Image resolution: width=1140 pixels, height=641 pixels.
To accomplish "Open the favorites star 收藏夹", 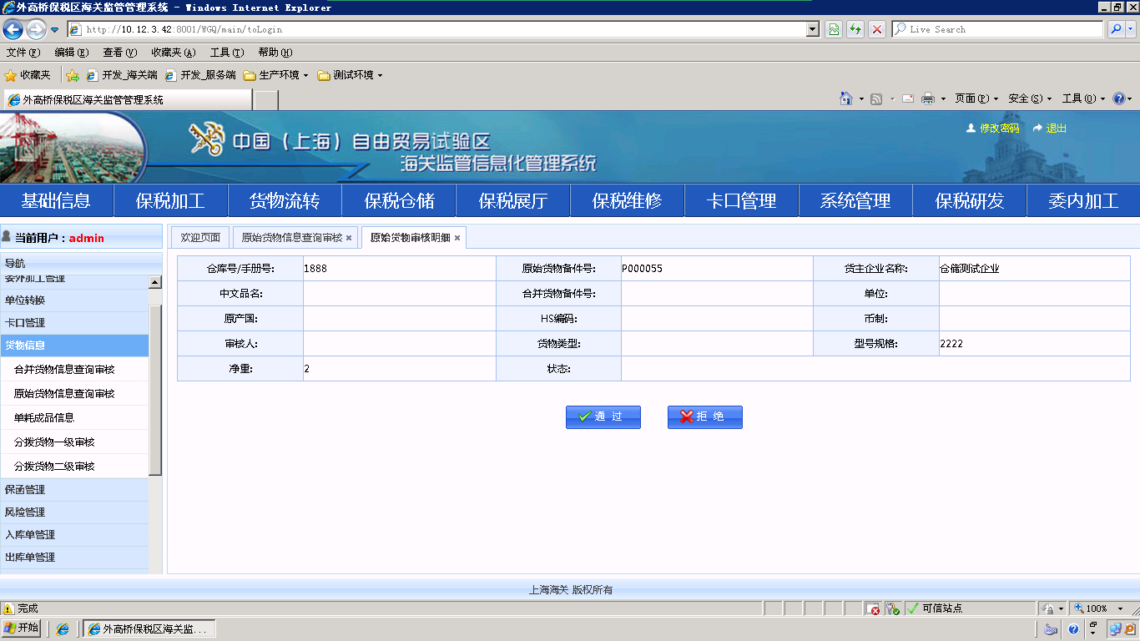I will tap(28, 75).
